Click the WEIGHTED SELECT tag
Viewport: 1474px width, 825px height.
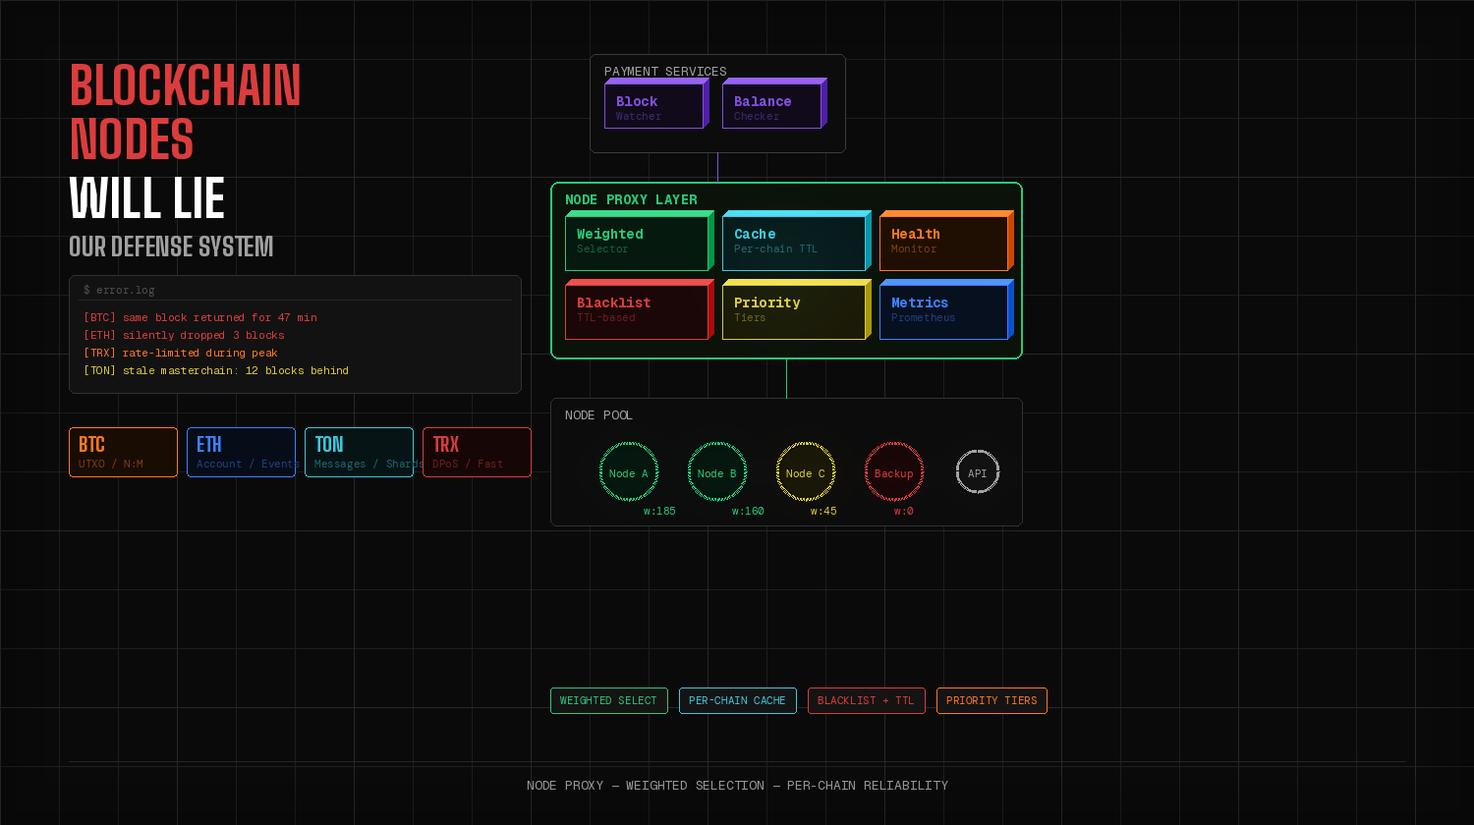[608, 700]
